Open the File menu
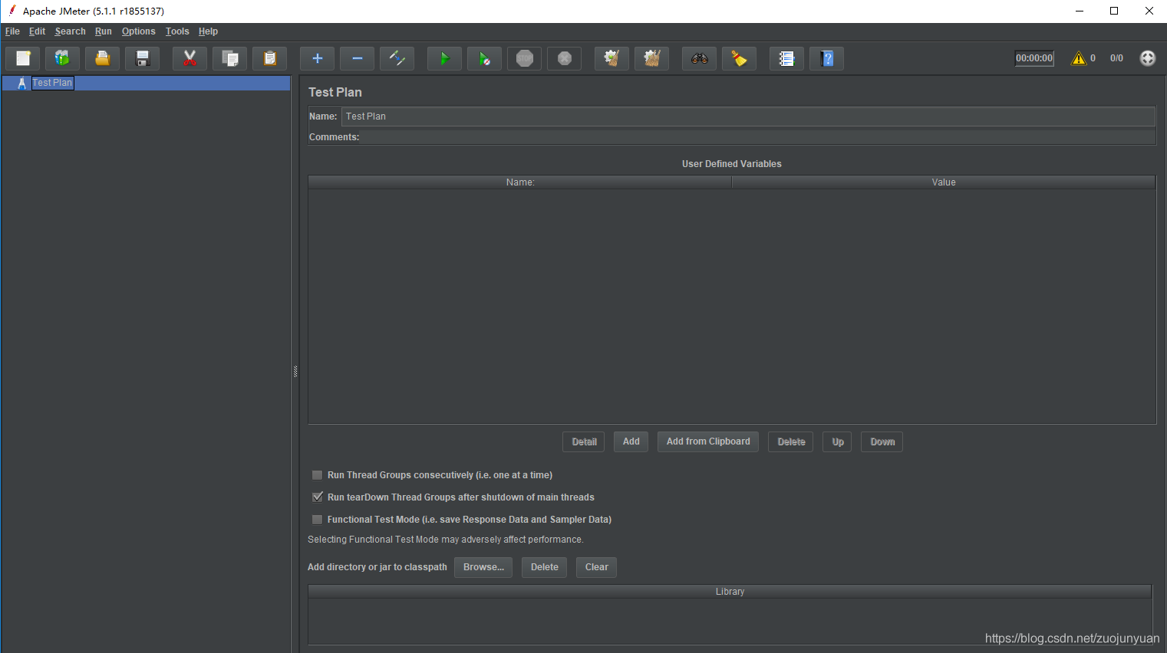This screenshot has height=653, width=1167. click(12, 31)
